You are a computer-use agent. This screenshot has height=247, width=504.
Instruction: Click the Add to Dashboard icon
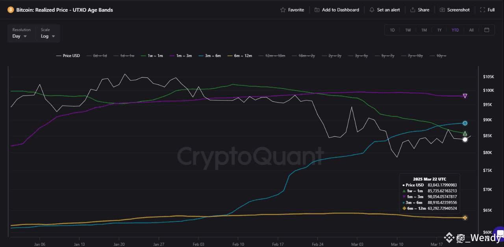(317, 10)
